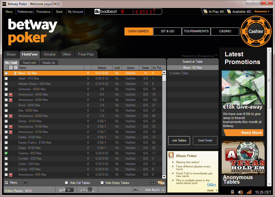
Task: Click the green check icon beside Cosmos - €50 Max
Action: point(6,153)
